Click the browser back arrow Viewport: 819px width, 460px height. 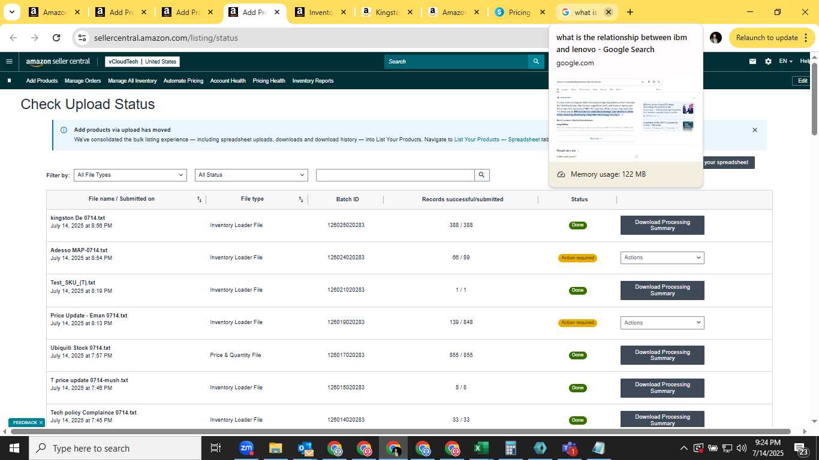pos(13,38)
